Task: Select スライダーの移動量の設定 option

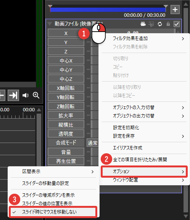Action: click(53, 183)
